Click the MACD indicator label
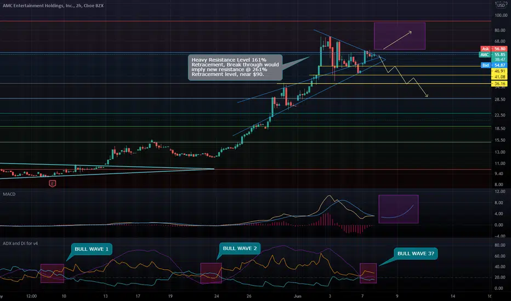This screenshot has width=511, height=301. click(9, 194)
